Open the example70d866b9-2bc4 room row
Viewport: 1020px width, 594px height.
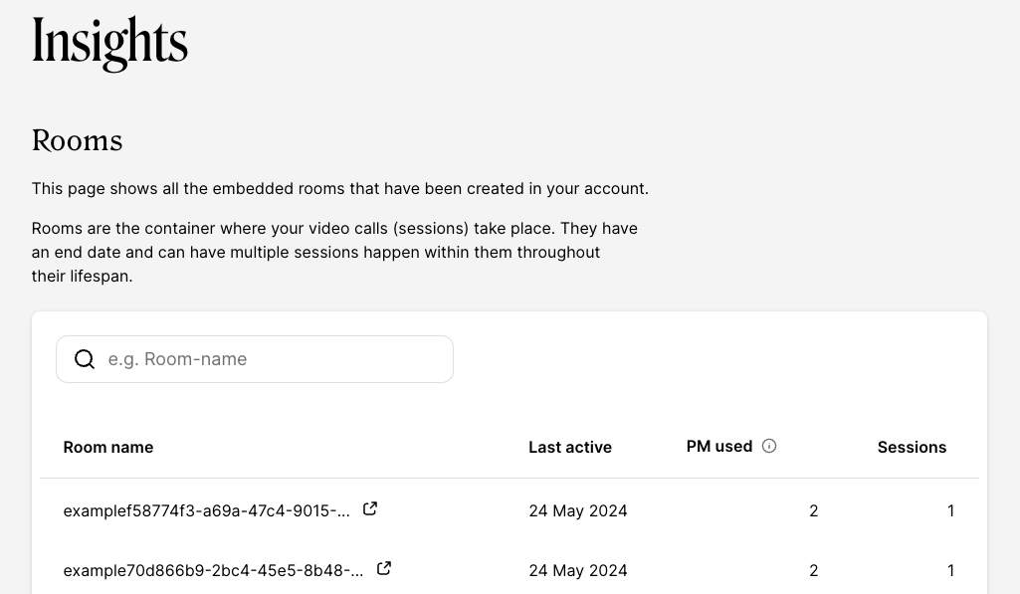pos(213,570)
